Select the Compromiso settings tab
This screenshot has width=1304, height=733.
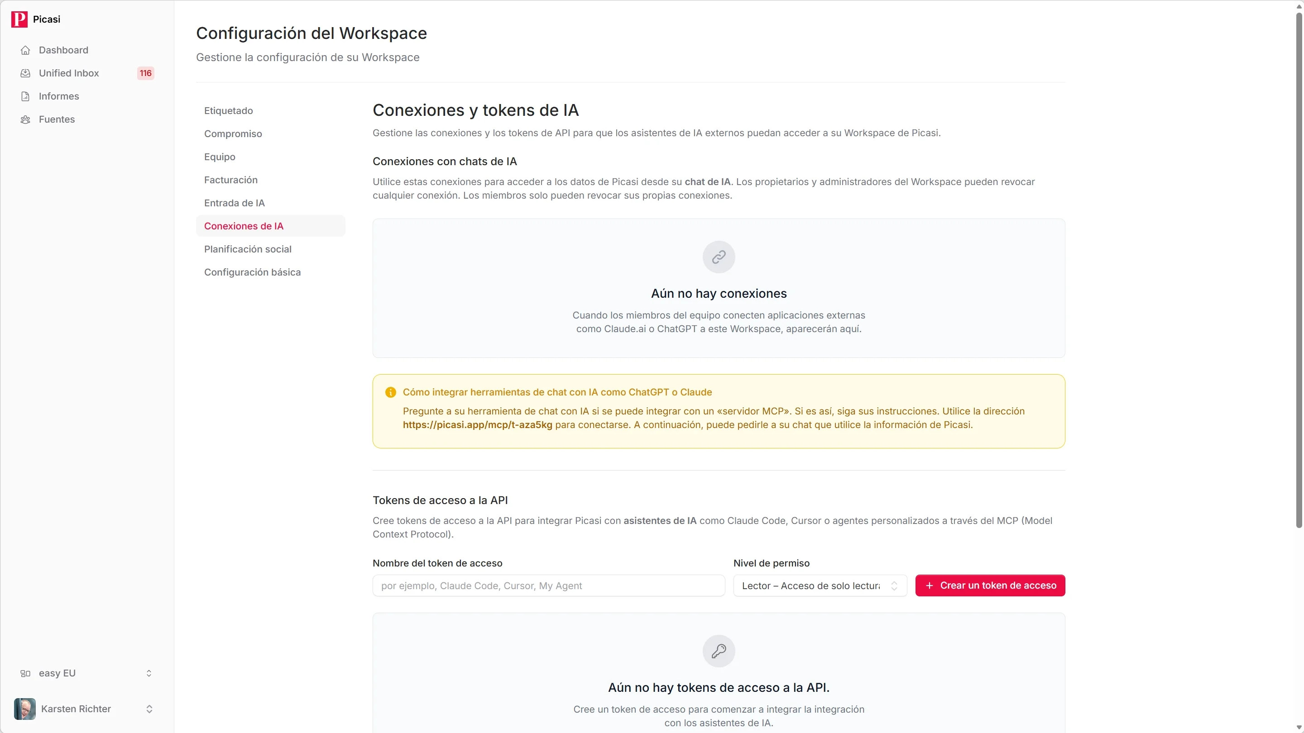point(270,133)
